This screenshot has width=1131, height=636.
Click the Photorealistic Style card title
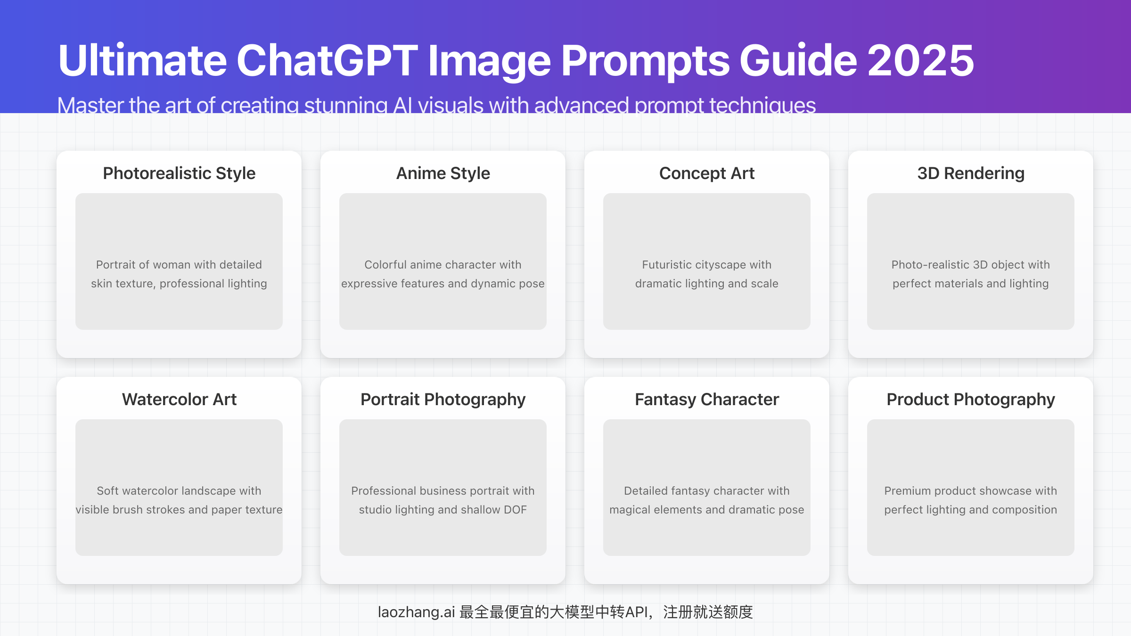point(179,173)
